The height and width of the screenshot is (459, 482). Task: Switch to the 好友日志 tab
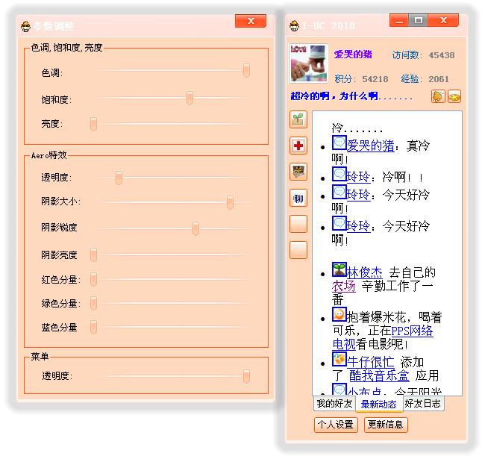point(423,403)
